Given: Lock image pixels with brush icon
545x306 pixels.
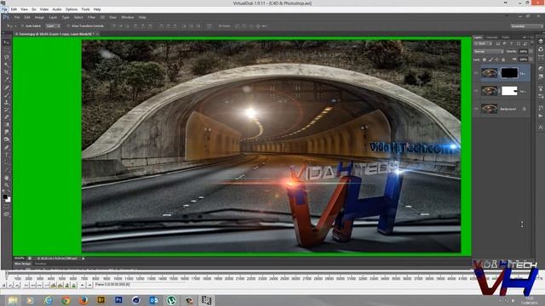Looking at the screenshot, I should 490,59.
